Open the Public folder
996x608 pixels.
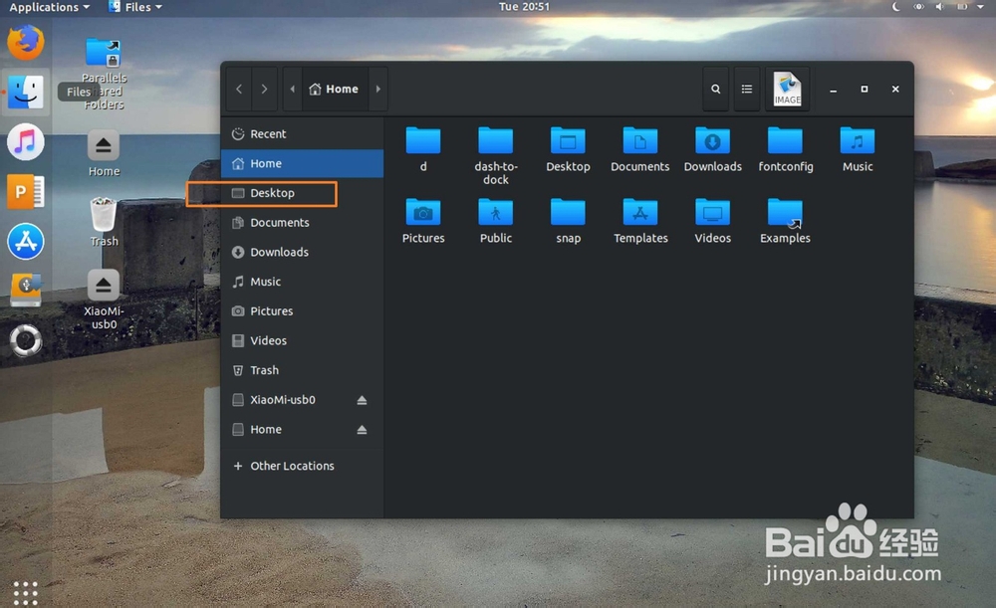[x=495, y=221]
